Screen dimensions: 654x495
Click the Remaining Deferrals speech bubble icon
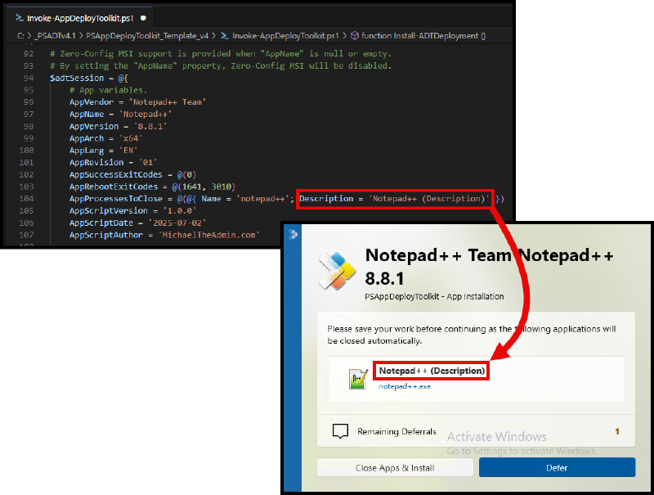(x=341, y=431)
